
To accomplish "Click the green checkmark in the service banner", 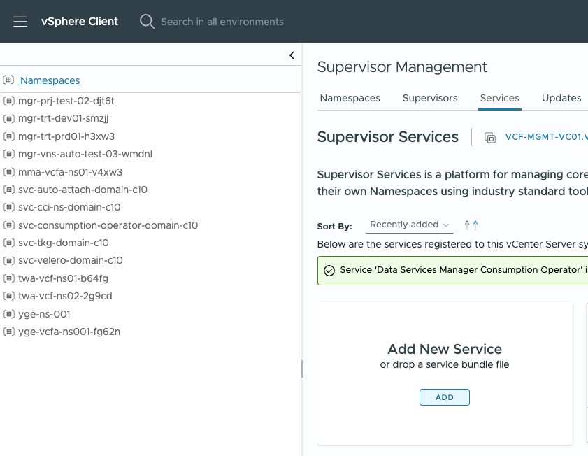I will tap(329, 269).
